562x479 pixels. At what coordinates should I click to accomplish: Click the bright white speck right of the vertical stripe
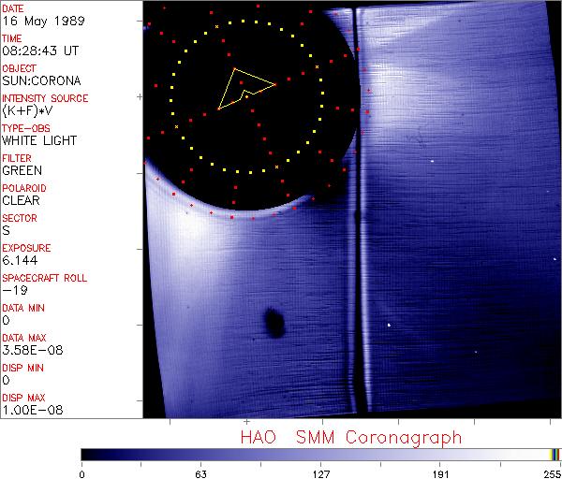pos(389,325)
